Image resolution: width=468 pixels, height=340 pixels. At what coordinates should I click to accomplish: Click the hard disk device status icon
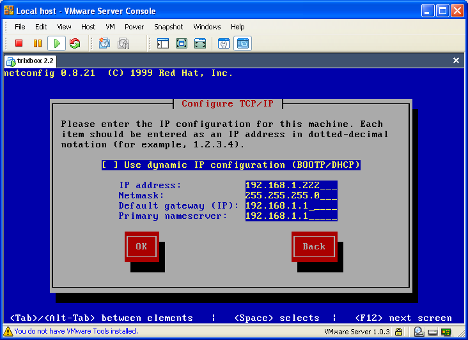[433, 332]
